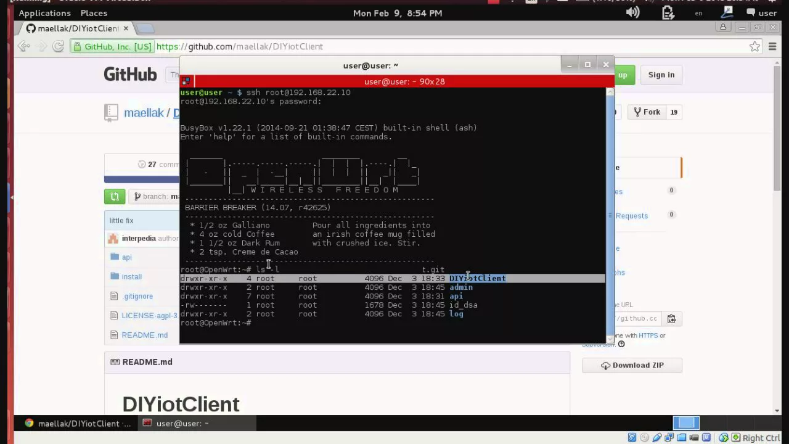The width and height of the screenshot is (789, 444).
Task: Click the green compare/refresh button
Action: [115, 197]
